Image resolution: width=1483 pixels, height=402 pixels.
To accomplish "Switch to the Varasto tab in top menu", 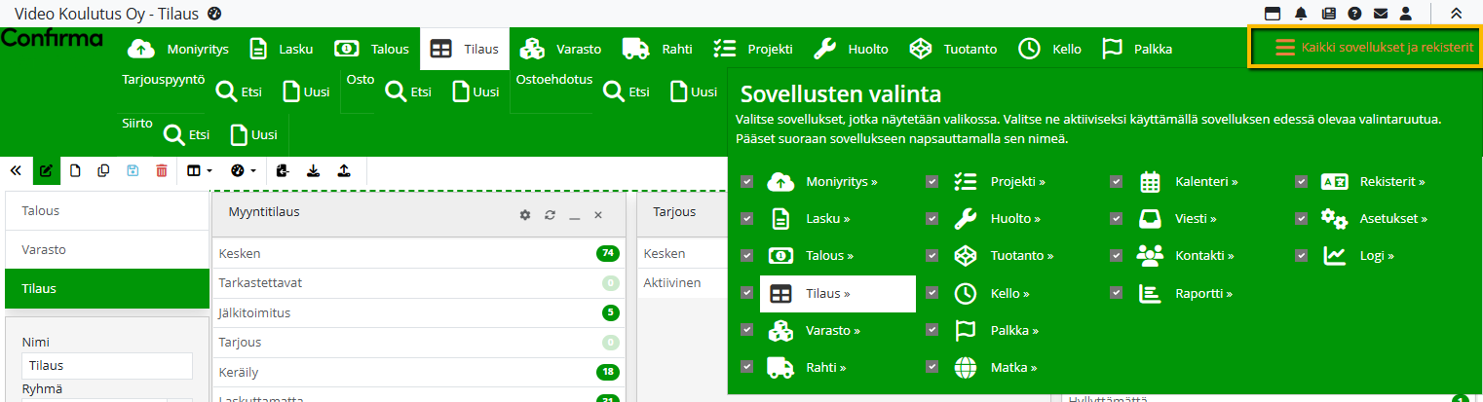I will point(560,49).
